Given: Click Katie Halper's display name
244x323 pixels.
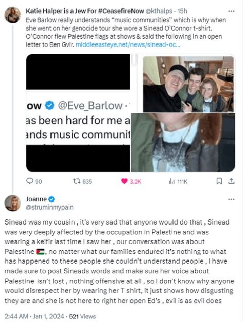Looking at the screenshot, I should (x=85, y=11).
